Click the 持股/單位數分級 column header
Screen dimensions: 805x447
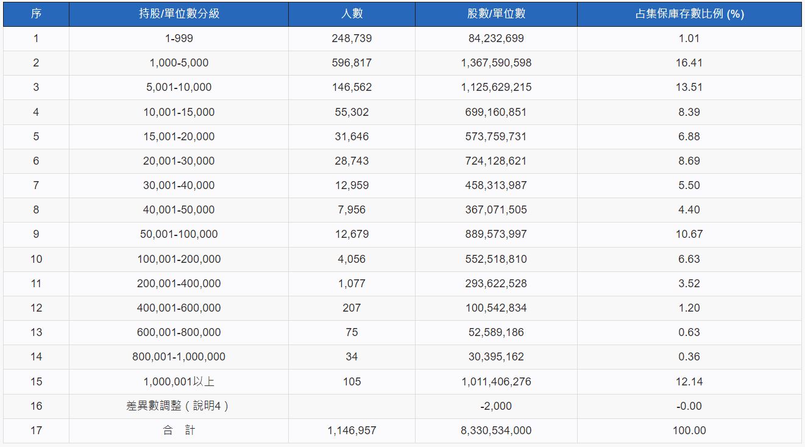tap(179, 14)
